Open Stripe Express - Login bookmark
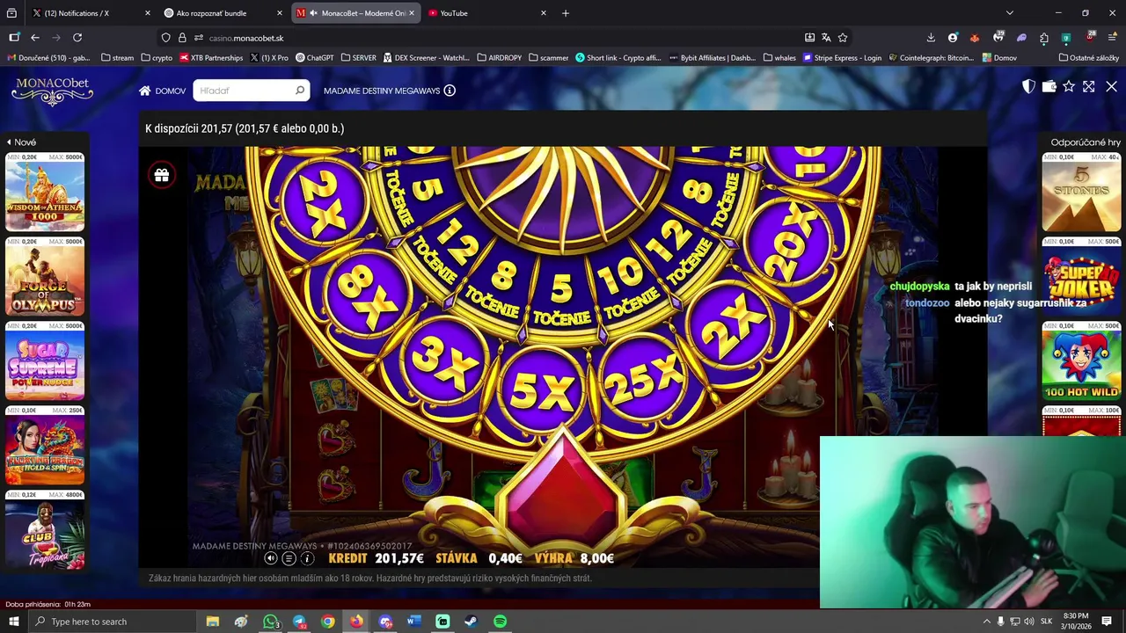 (842, 58)
